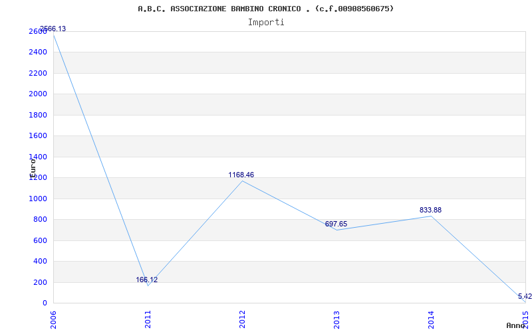The image size is (532, 332).
Task: Select the 833.88 data label
Action: coord(430,210)
